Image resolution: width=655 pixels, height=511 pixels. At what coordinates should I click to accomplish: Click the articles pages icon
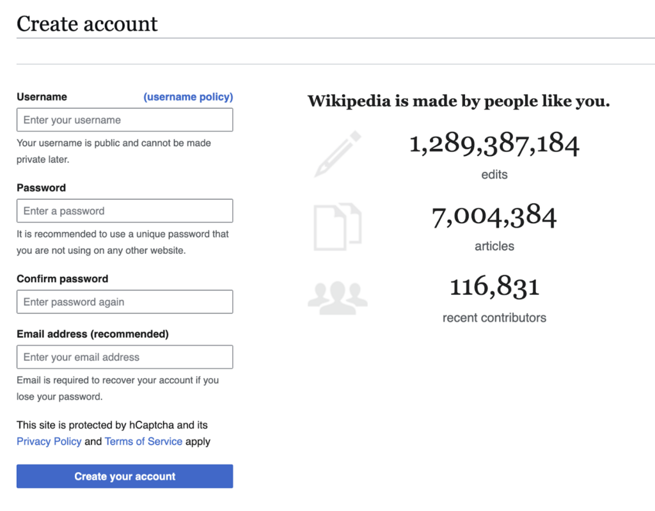click(338, 227)
